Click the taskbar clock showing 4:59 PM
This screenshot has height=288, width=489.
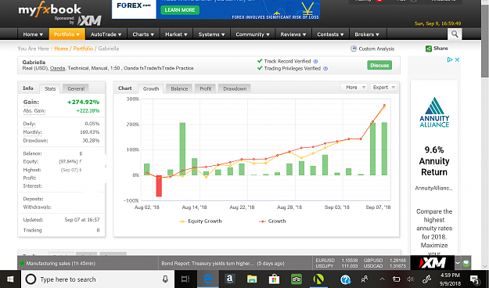[x=450, y=279]
